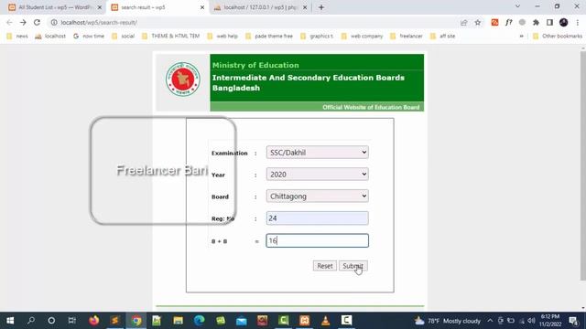Show hidden system tray icons
This screenshot has width=586, height=329.
pos(490,321)
